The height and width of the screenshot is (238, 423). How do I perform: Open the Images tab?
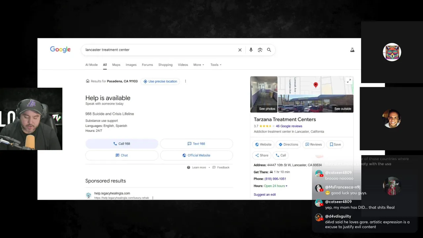(x=131, y=65)
